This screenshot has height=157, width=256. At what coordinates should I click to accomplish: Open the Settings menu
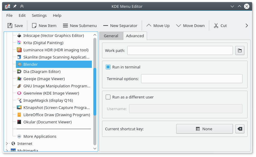(x=39, y=15)
